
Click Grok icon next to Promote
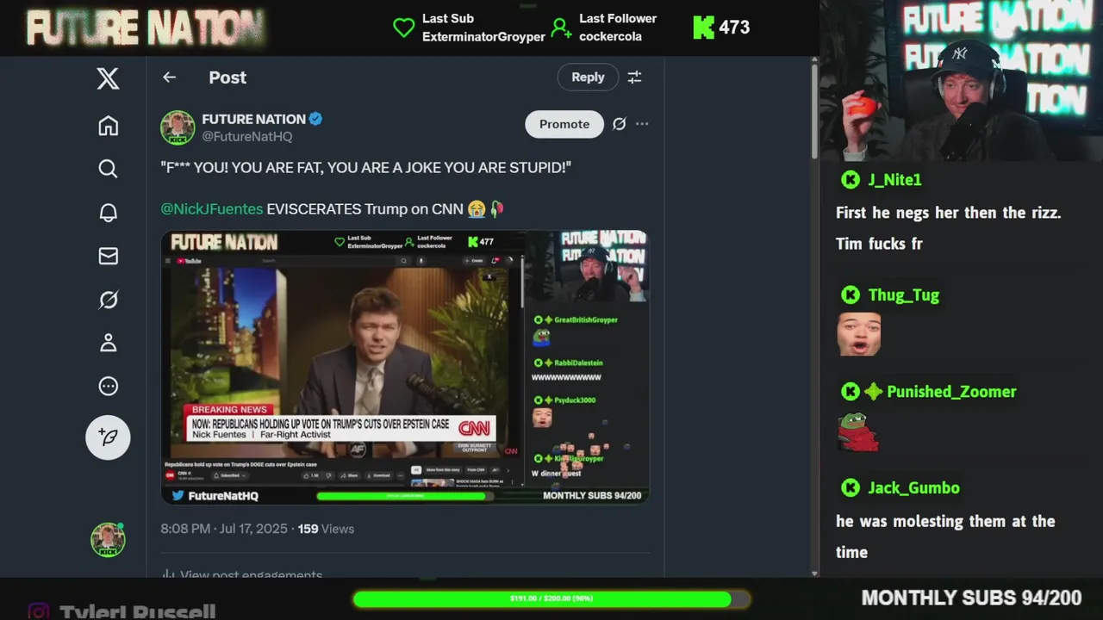pos(619,124)
